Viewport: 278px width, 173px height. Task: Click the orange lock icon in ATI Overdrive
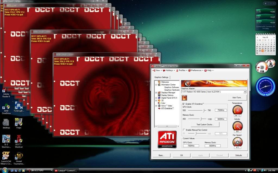tap(184, 98)
